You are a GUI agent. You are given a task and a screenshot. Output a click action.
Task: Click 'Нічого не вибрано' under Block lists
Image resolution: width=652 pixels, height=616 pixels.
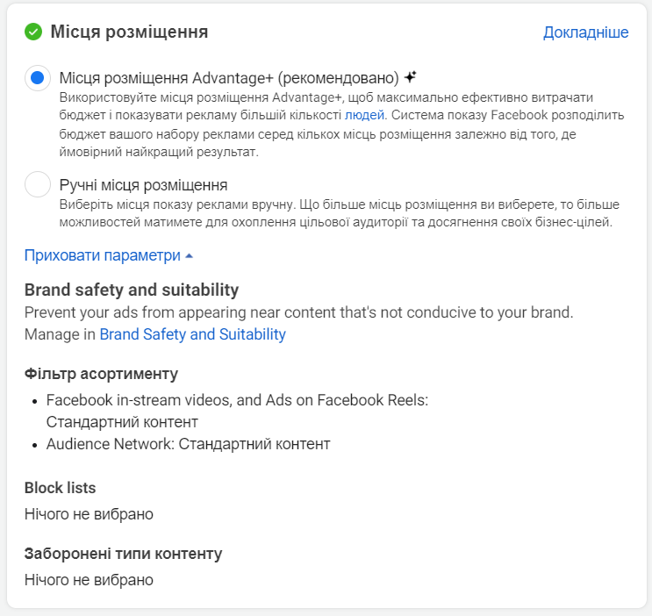tap(89, 513)
